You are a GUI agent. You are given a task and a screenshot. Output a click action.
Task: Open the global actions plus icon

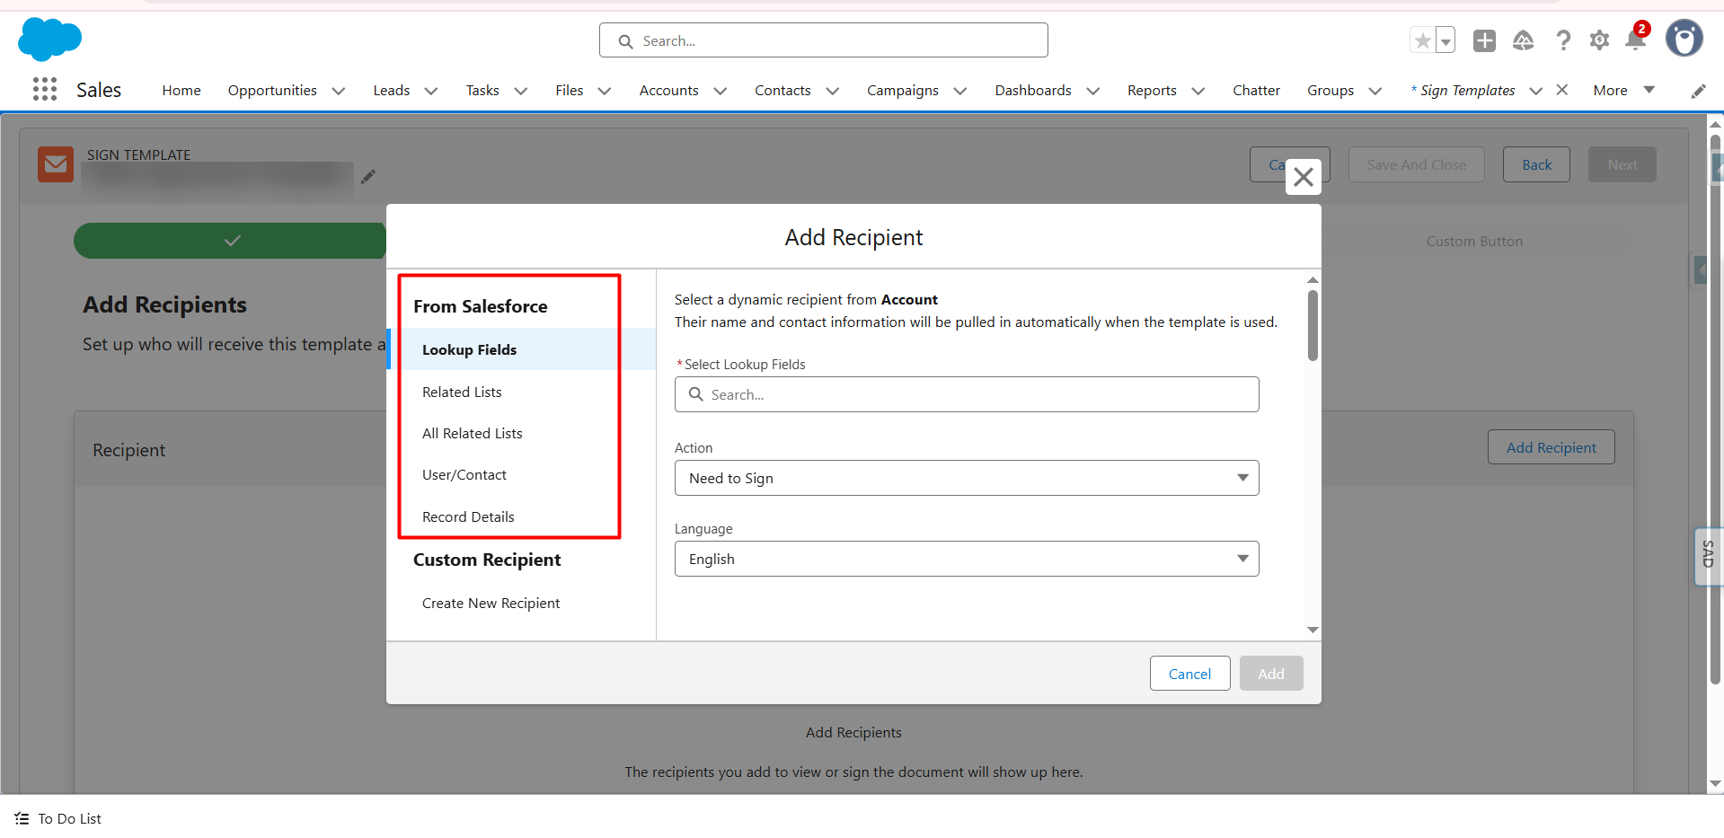(x=1484, y=40)
